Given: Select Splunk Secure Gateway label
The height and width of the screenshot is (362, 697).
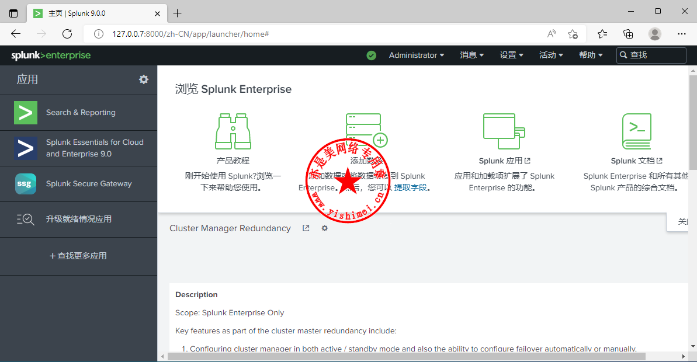Looking at the screenshot, I should click(x=89, y=183).
